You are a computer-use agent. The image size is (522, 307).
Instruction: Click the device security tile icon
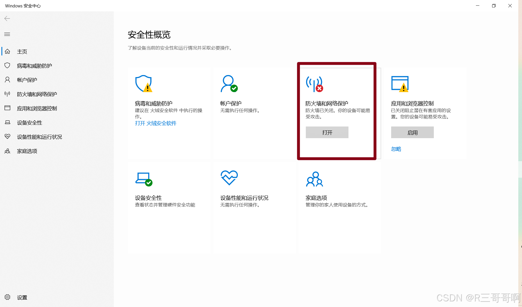point(144,179)
